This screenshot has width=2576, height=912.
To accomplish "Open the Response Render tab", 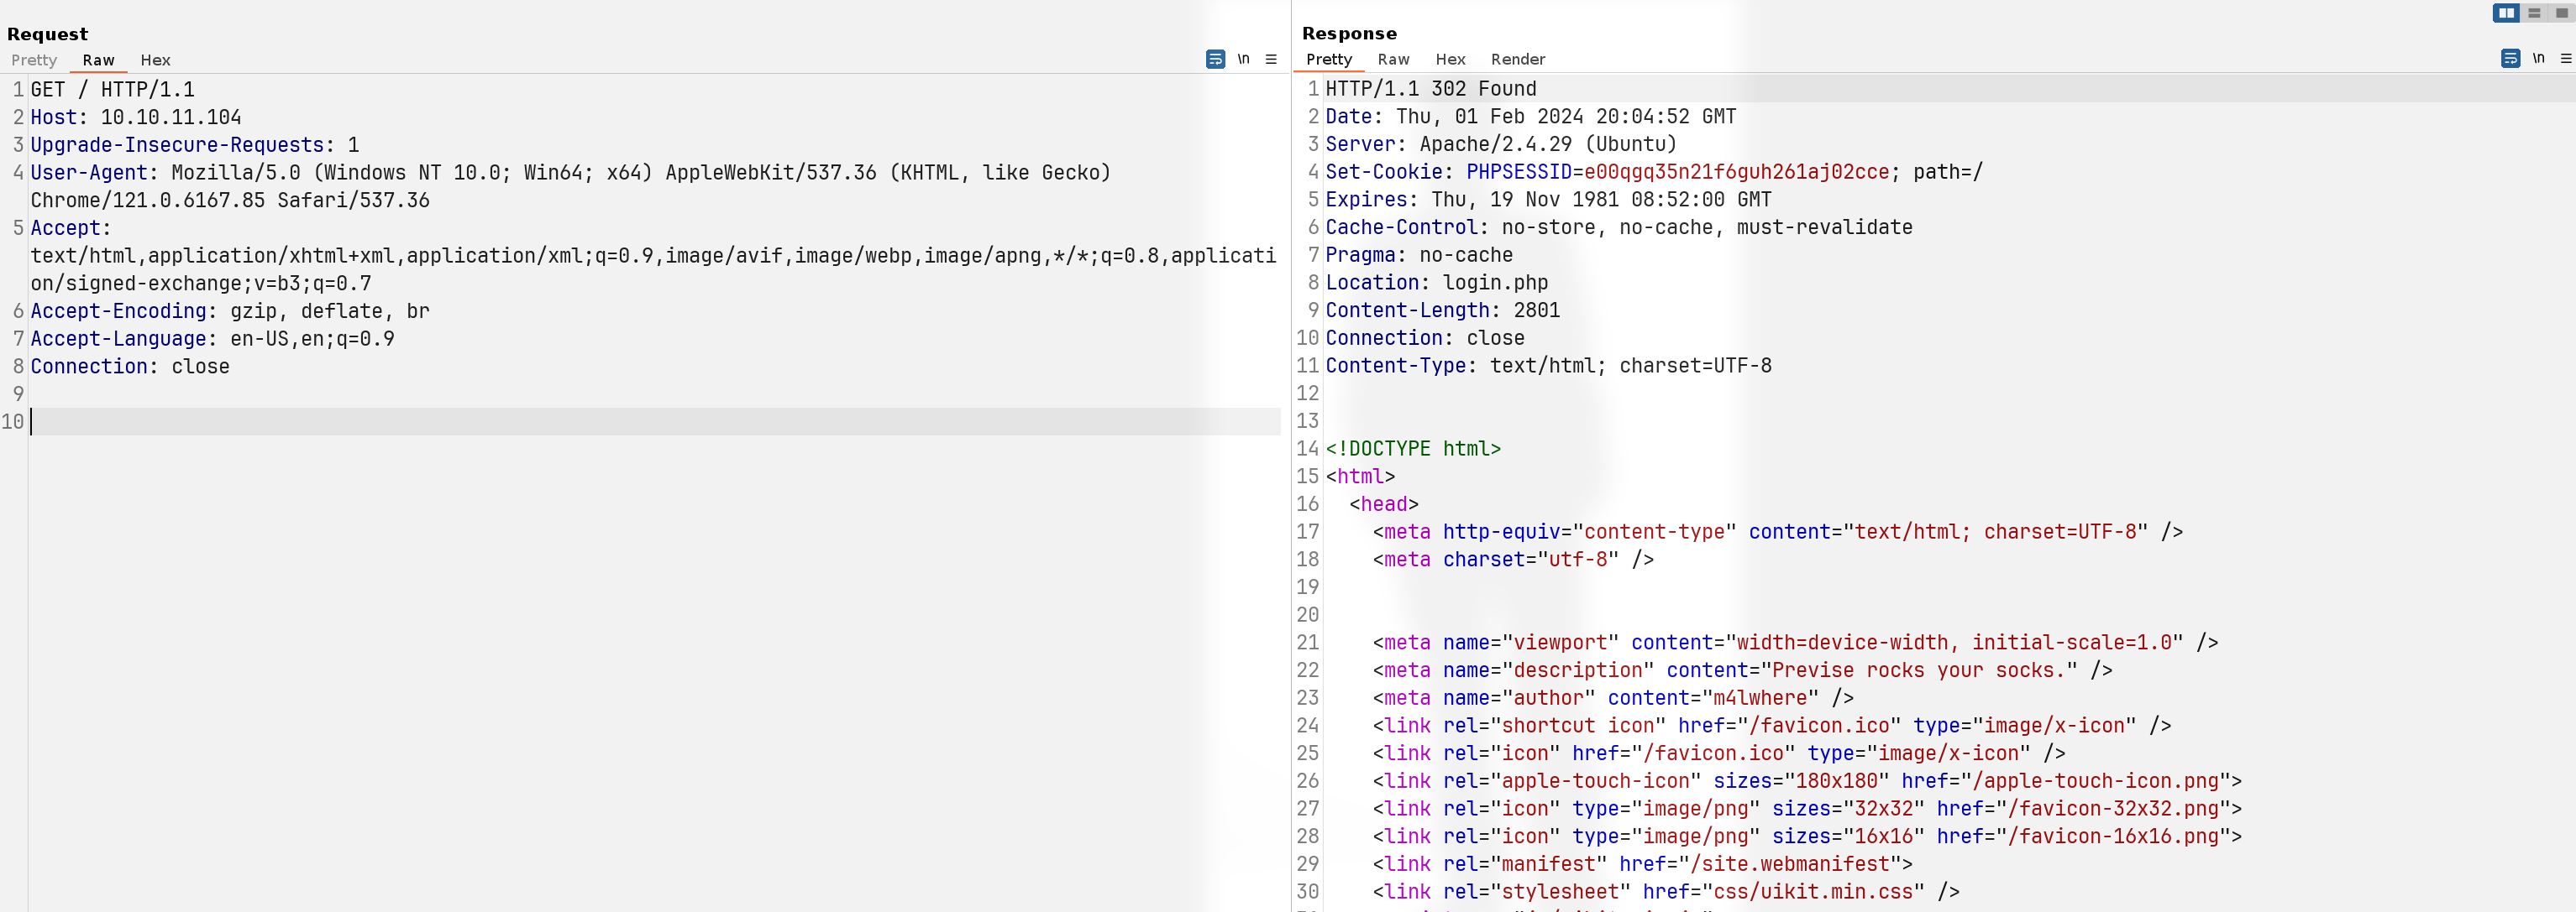I will coord(1518,59).
